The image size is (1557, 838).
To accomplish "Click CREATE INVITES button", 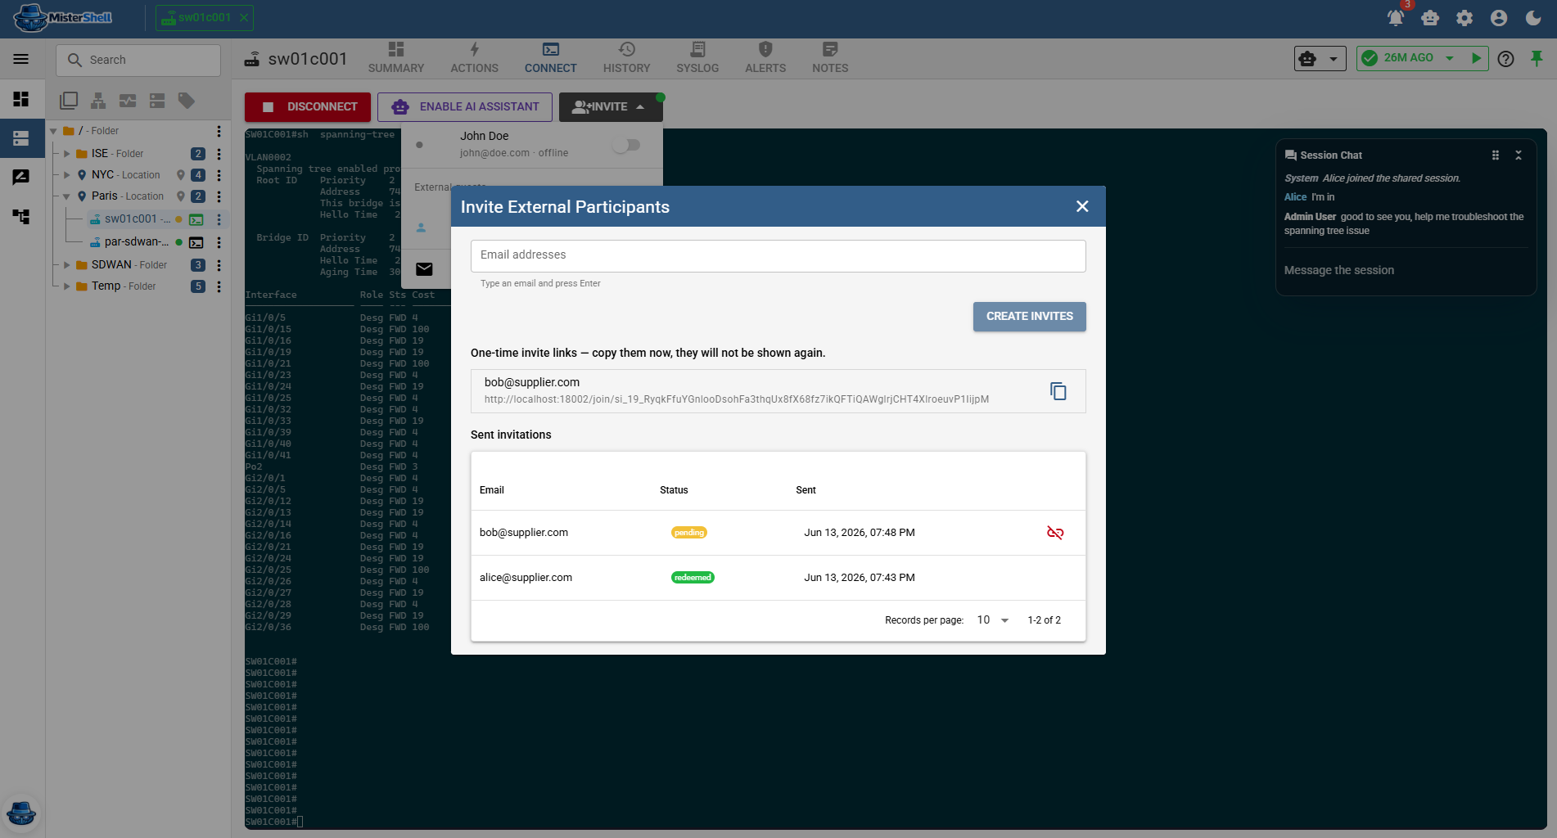I will 1029,317.
